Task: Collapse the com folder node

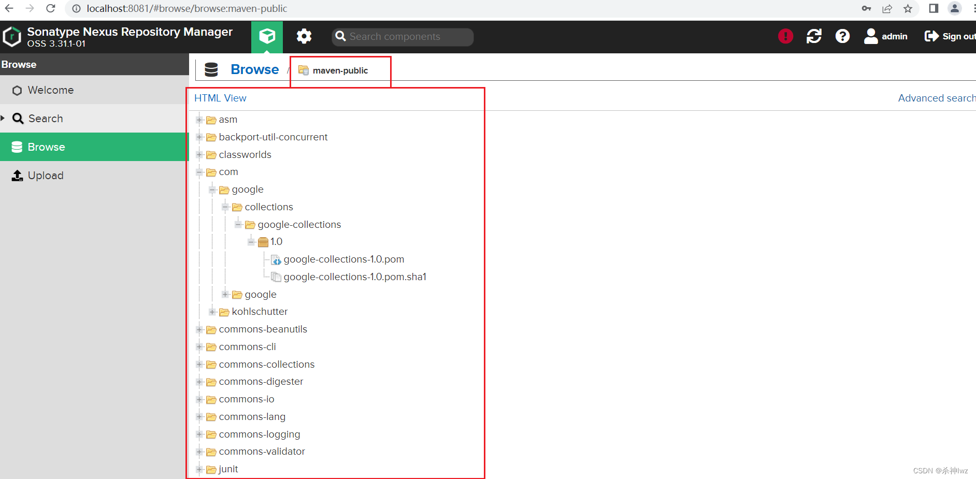Action: (x=199, y=172)
